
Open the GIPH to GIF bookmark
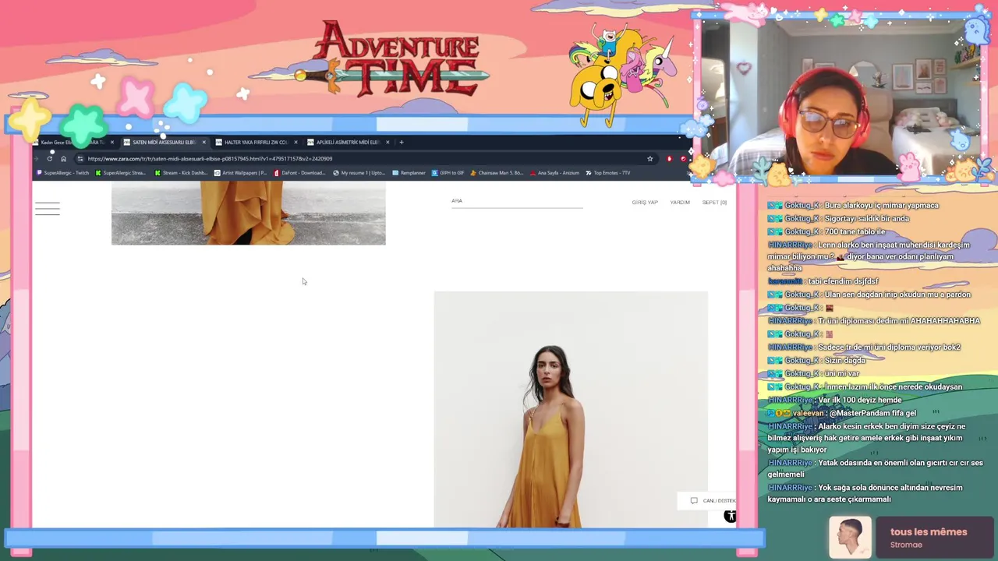pyautogui.click(x=448, y=173)
